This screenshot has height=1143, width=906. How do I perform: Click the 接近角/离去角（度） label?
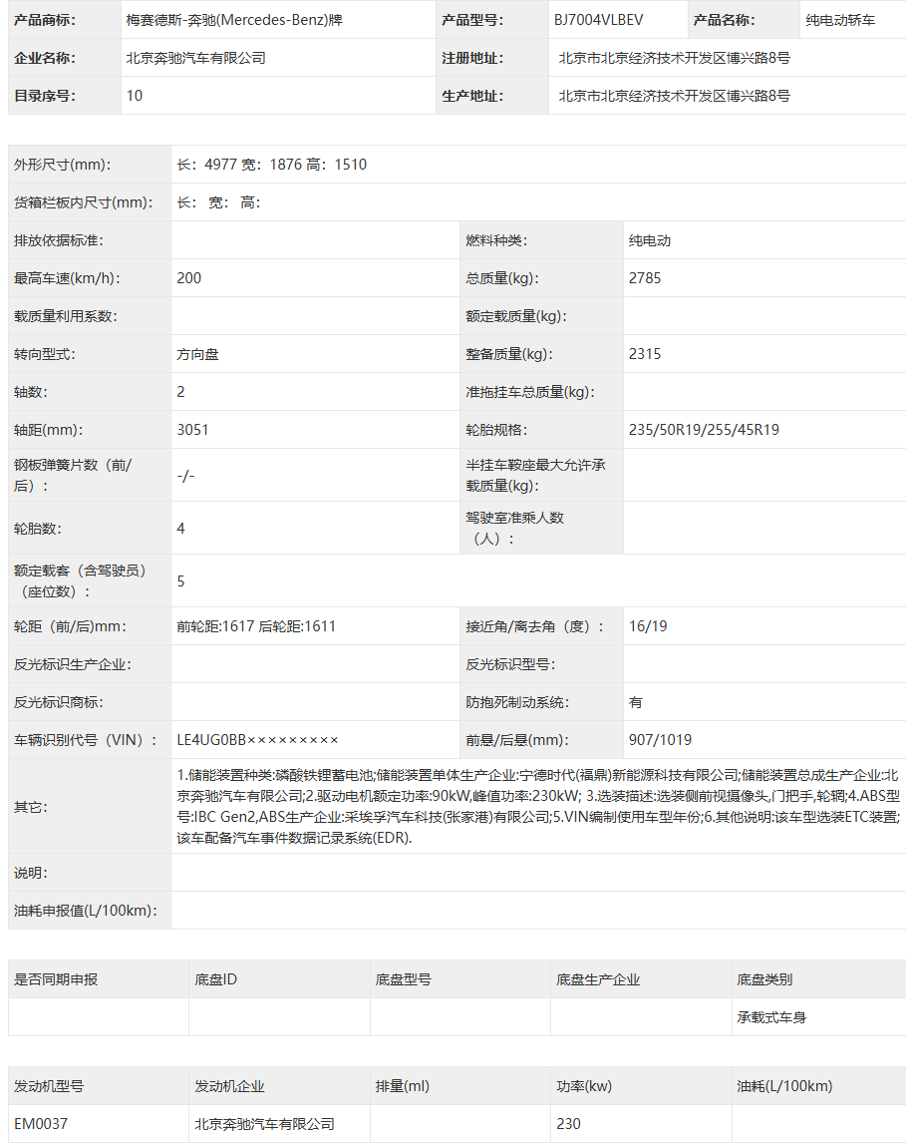(x=534, y=626)
